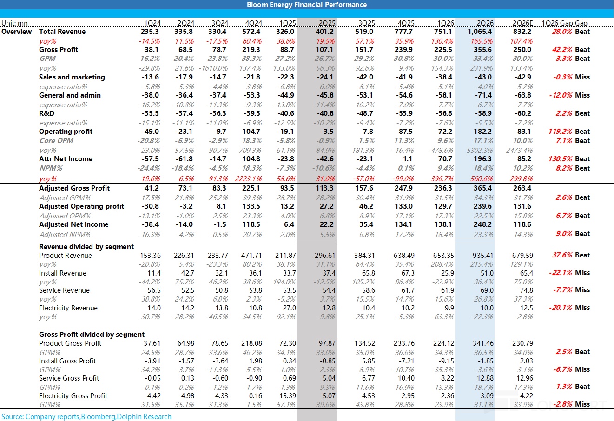This screenshot has height=421, width=614.
Task: Click Total Revenue value 1,065.4
Action: (480, 32)
